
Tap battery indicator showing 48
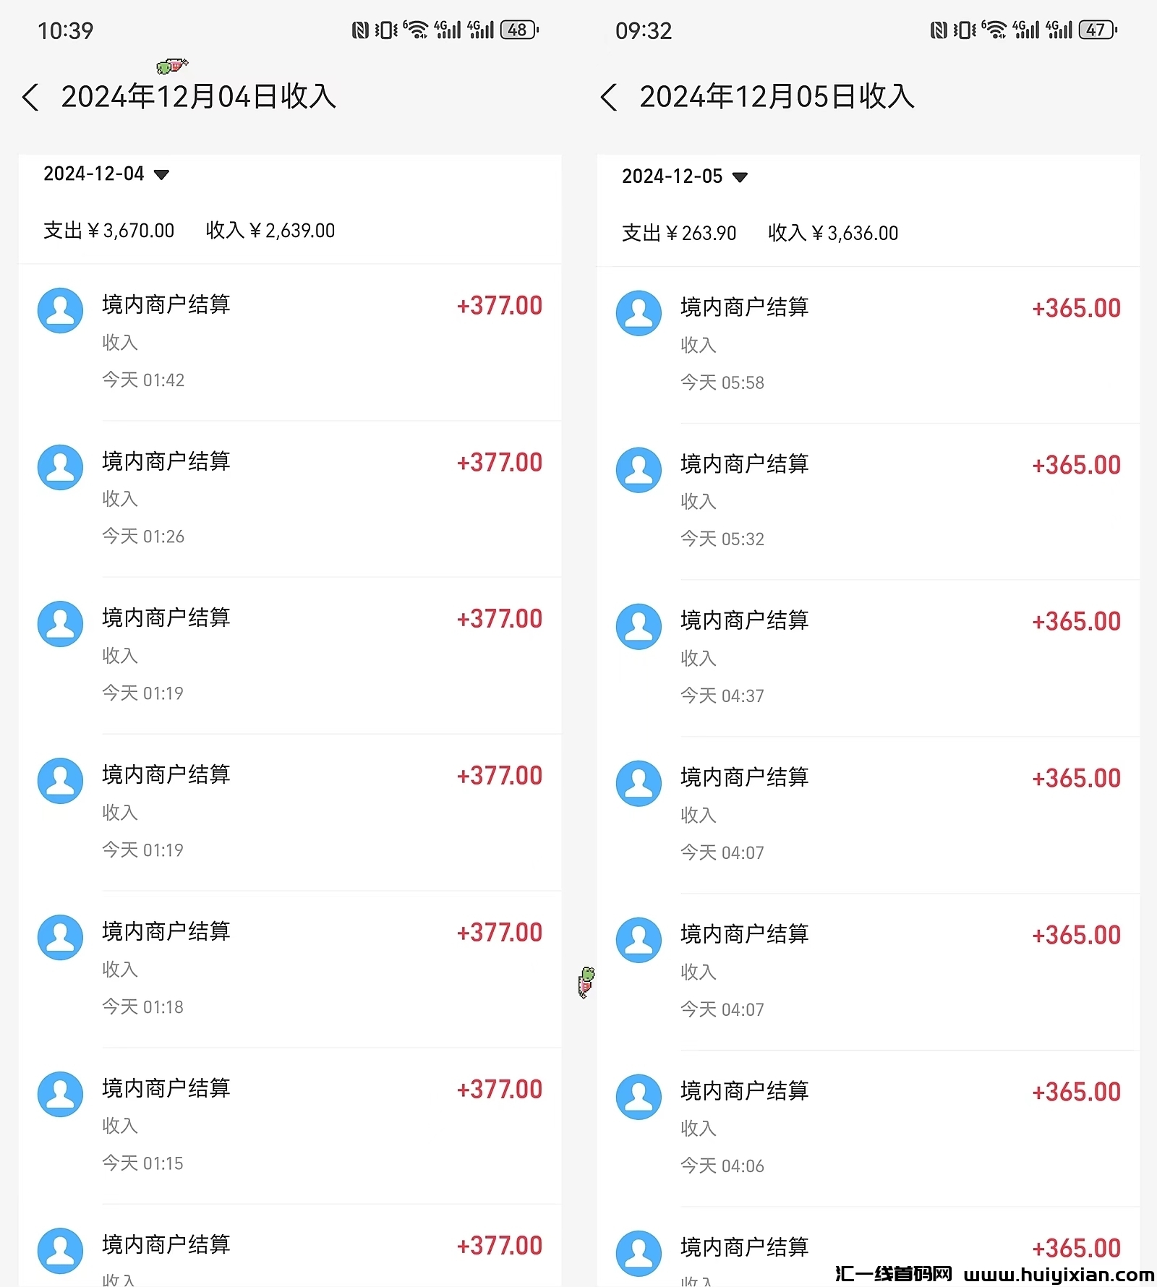[519, 30]
